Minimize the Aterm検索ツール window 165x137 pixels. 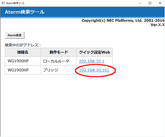(140, 3)
